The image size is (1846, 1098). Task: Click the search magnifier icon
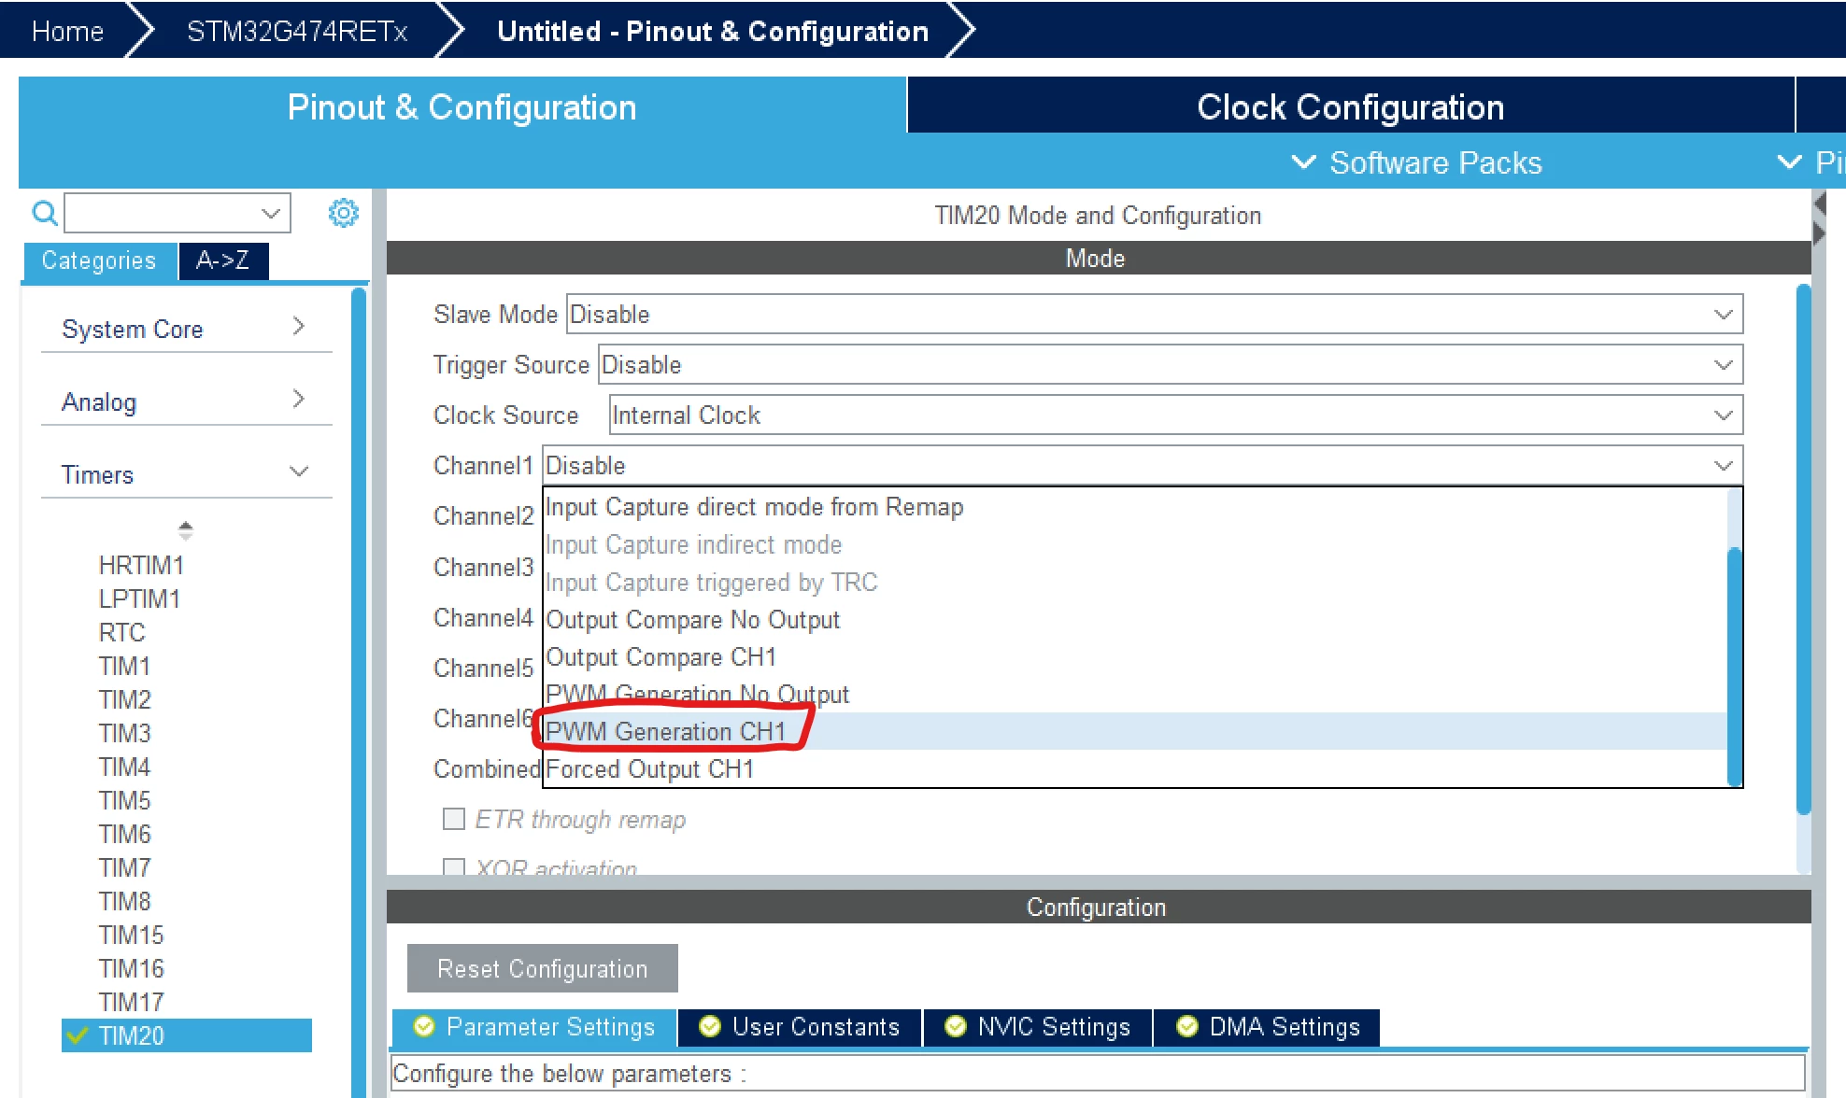pyautogui.click(x=45, y=214)
